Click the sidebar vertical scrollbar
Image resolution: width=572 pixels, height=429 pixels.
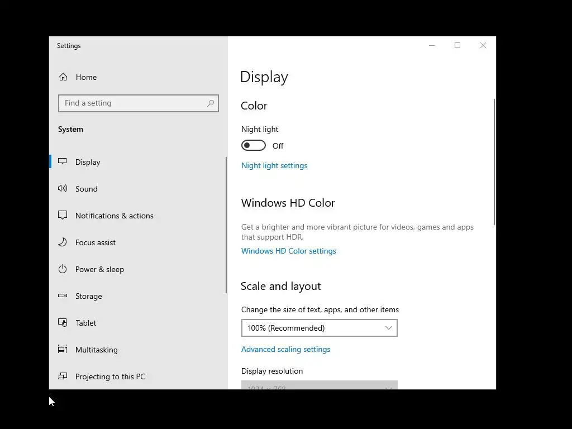[x=226, y=225]
